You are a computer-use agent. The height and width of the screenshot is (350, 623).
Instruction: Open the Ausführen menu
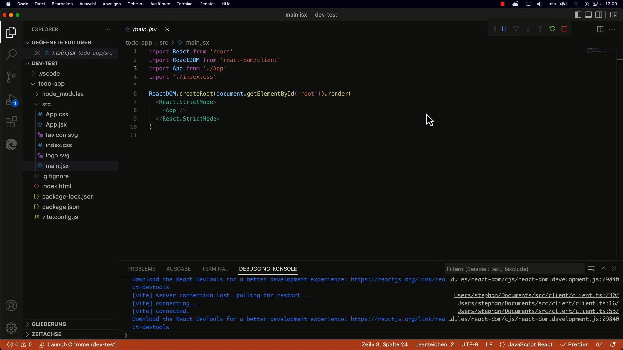tap(160, 4)
